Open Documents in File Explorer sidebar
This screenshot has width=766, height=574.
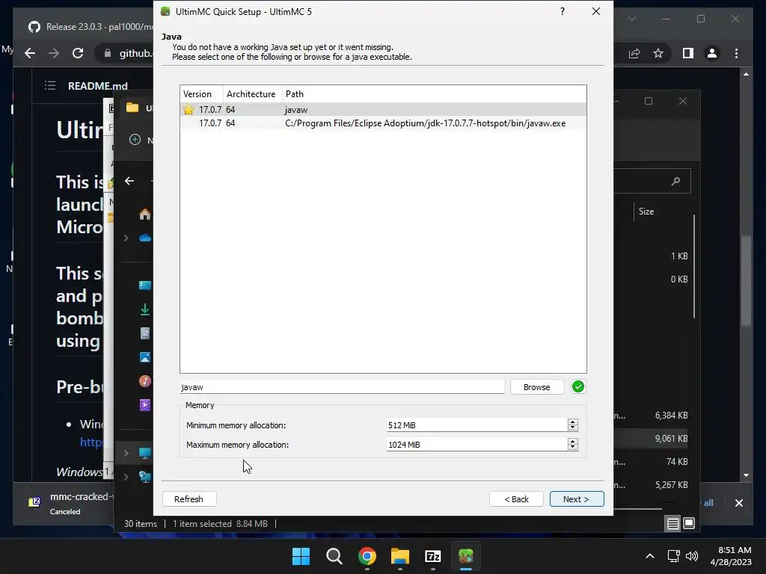pos(144,333)
